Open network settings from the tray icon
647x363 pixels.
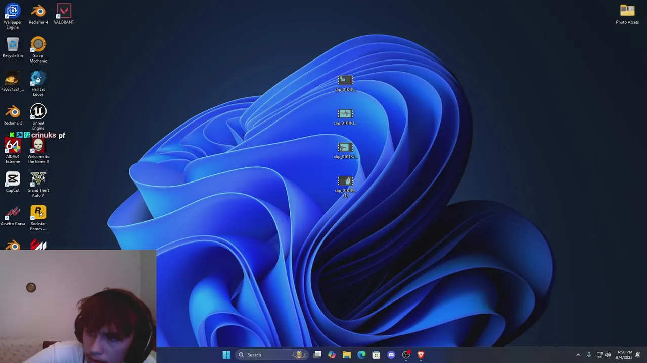click(x=599, y=355)
